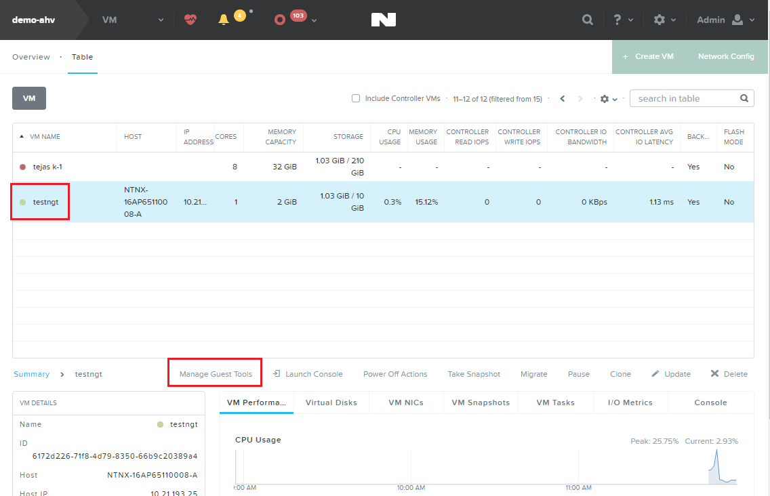Open Network Config

pos(726,56)
